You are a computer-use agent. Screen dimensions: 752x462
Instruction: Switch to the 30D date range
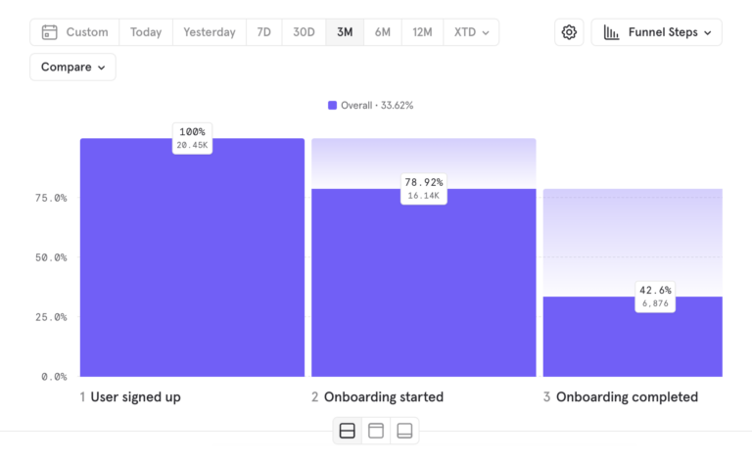pyautogui.click(x=304, y=32)
